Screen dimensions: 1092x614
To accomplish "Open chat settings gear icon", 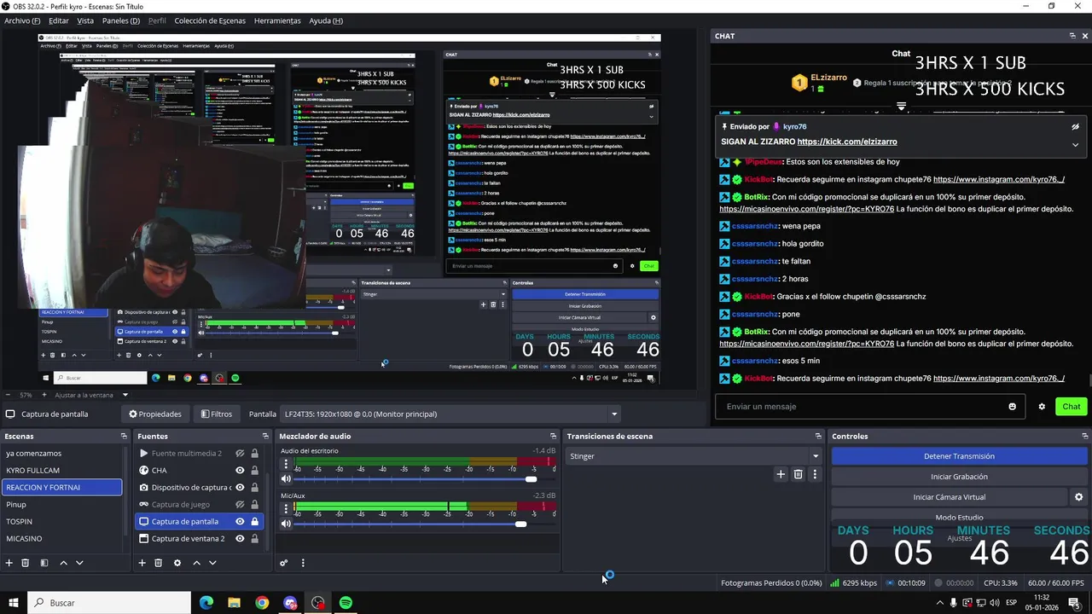I will [1042, 407].
